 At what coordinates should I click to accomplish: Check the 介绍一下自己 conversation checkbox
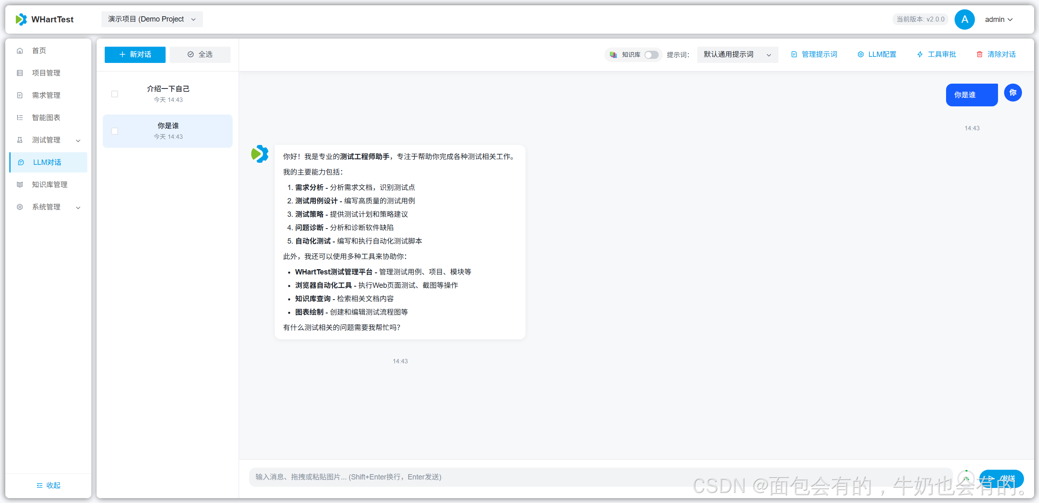tap(115, 94)
